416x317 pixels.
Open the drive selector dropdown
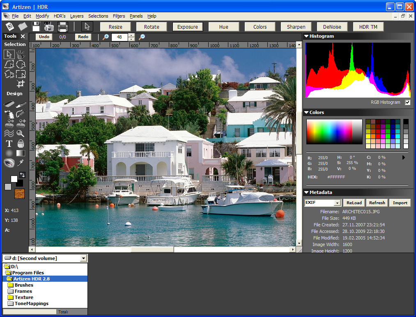[x=84, y=258]
